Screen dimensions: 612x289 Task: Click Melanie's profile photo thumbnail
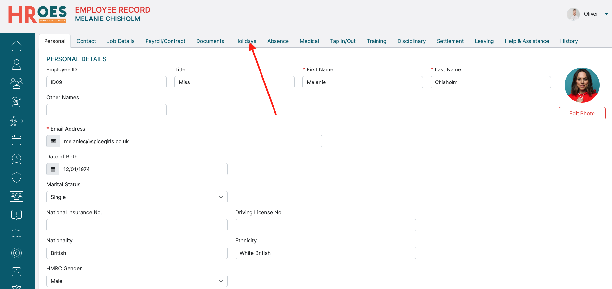(582, 85)
